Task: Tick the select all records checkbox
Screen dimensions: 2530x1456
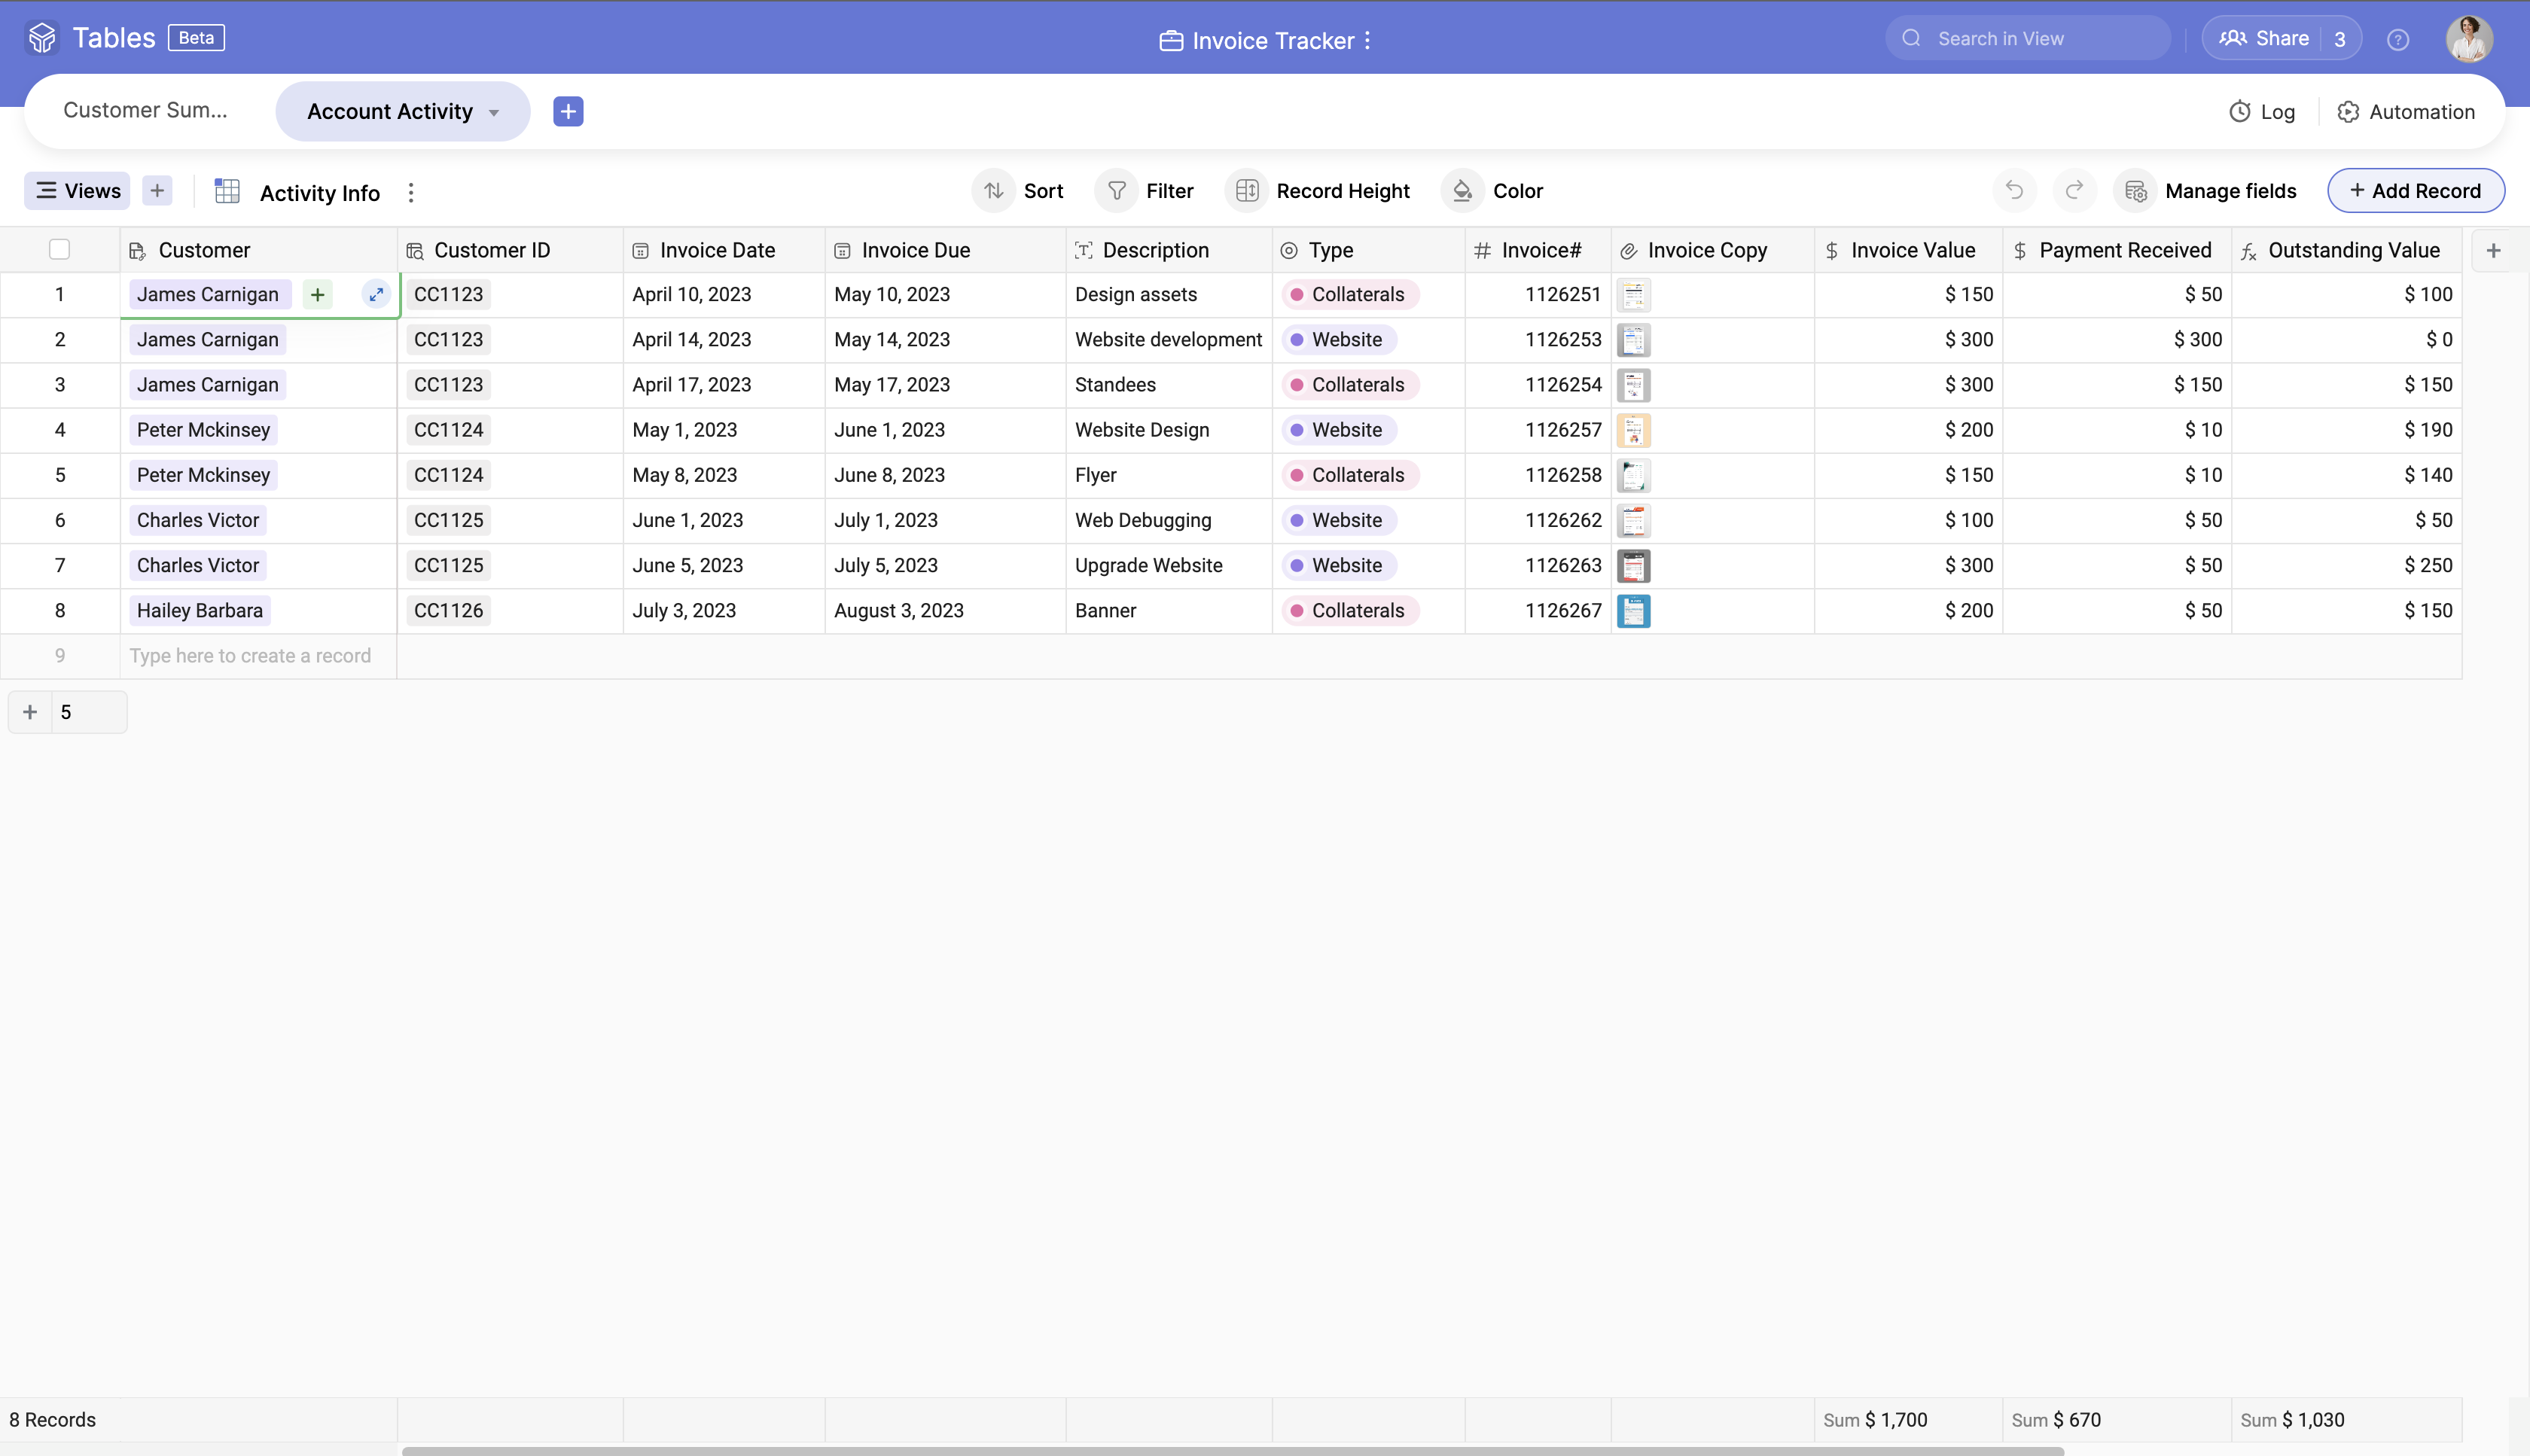Action: [x=59, y=249]
